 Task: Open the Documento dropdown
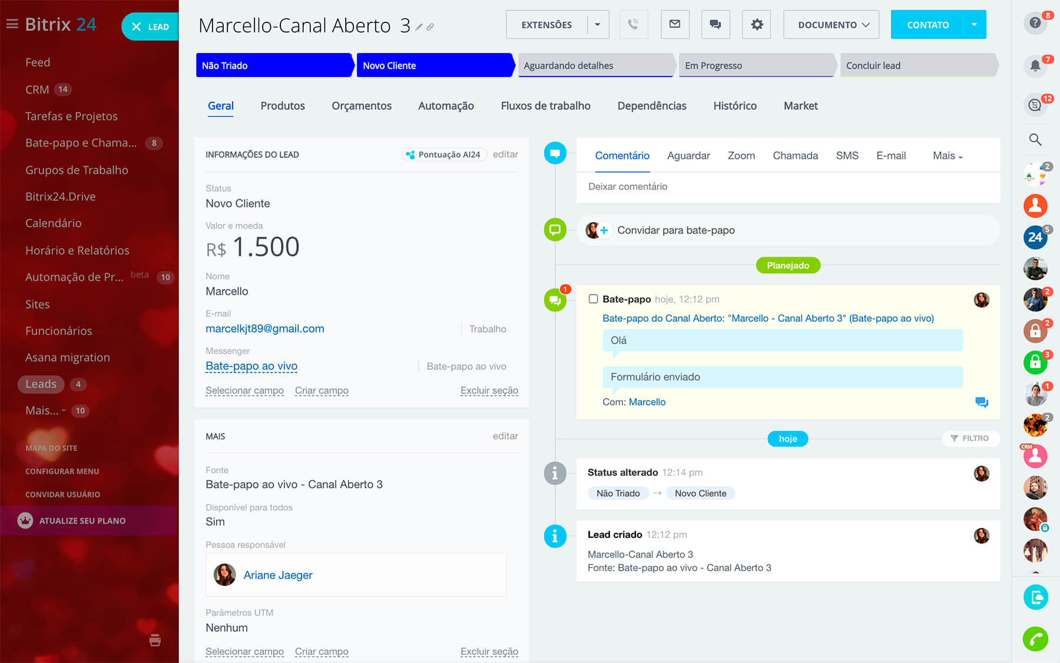click(831, 25)
